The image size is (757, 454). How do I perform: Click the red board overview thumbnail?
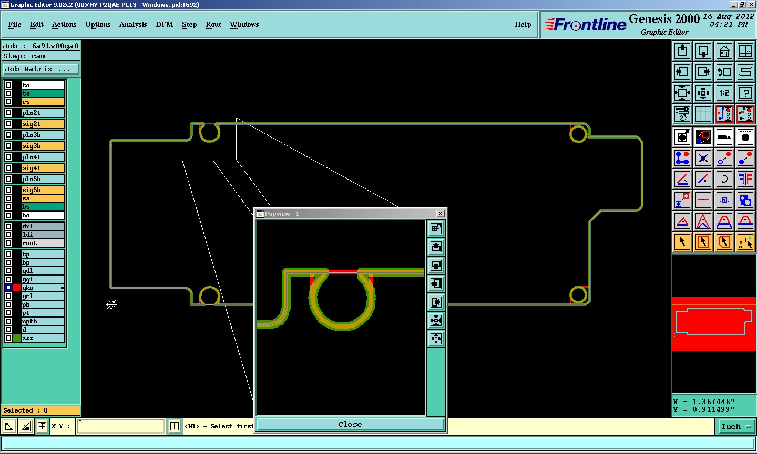(714, 324)
